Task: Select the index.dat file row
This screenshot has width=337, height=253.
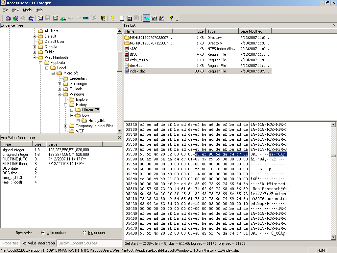Action: point(198,71)
